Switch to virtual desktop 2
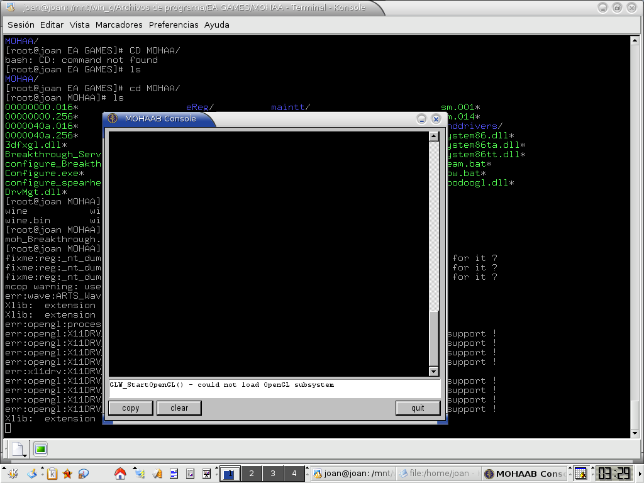Image resolution: width=644 pixels, height=483 pixels. coord(251,474)
